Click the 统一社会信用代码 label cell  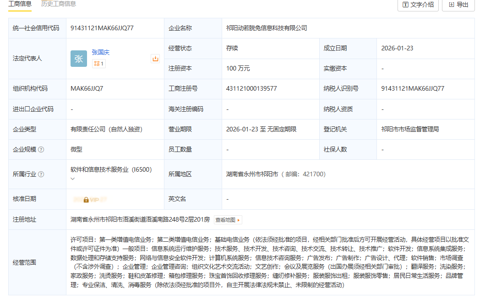point(37,28)
